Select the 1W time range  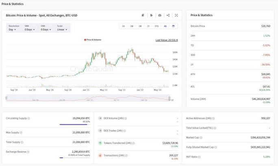tap(132, 26)
